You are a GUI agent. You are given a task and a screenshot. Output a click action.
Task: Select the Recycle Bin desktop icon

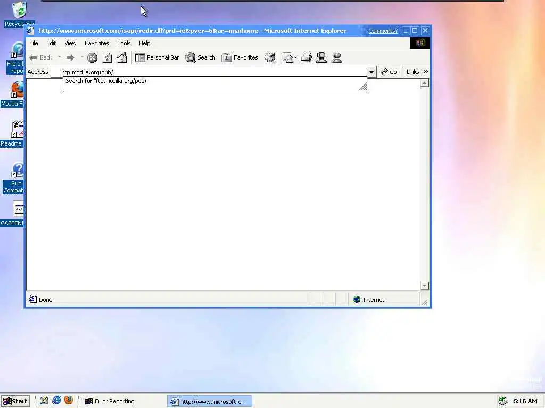[19, 14]
